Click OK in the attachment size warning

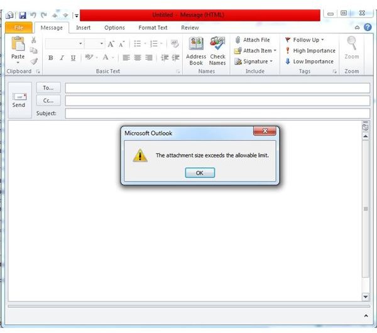click(200, 173)
